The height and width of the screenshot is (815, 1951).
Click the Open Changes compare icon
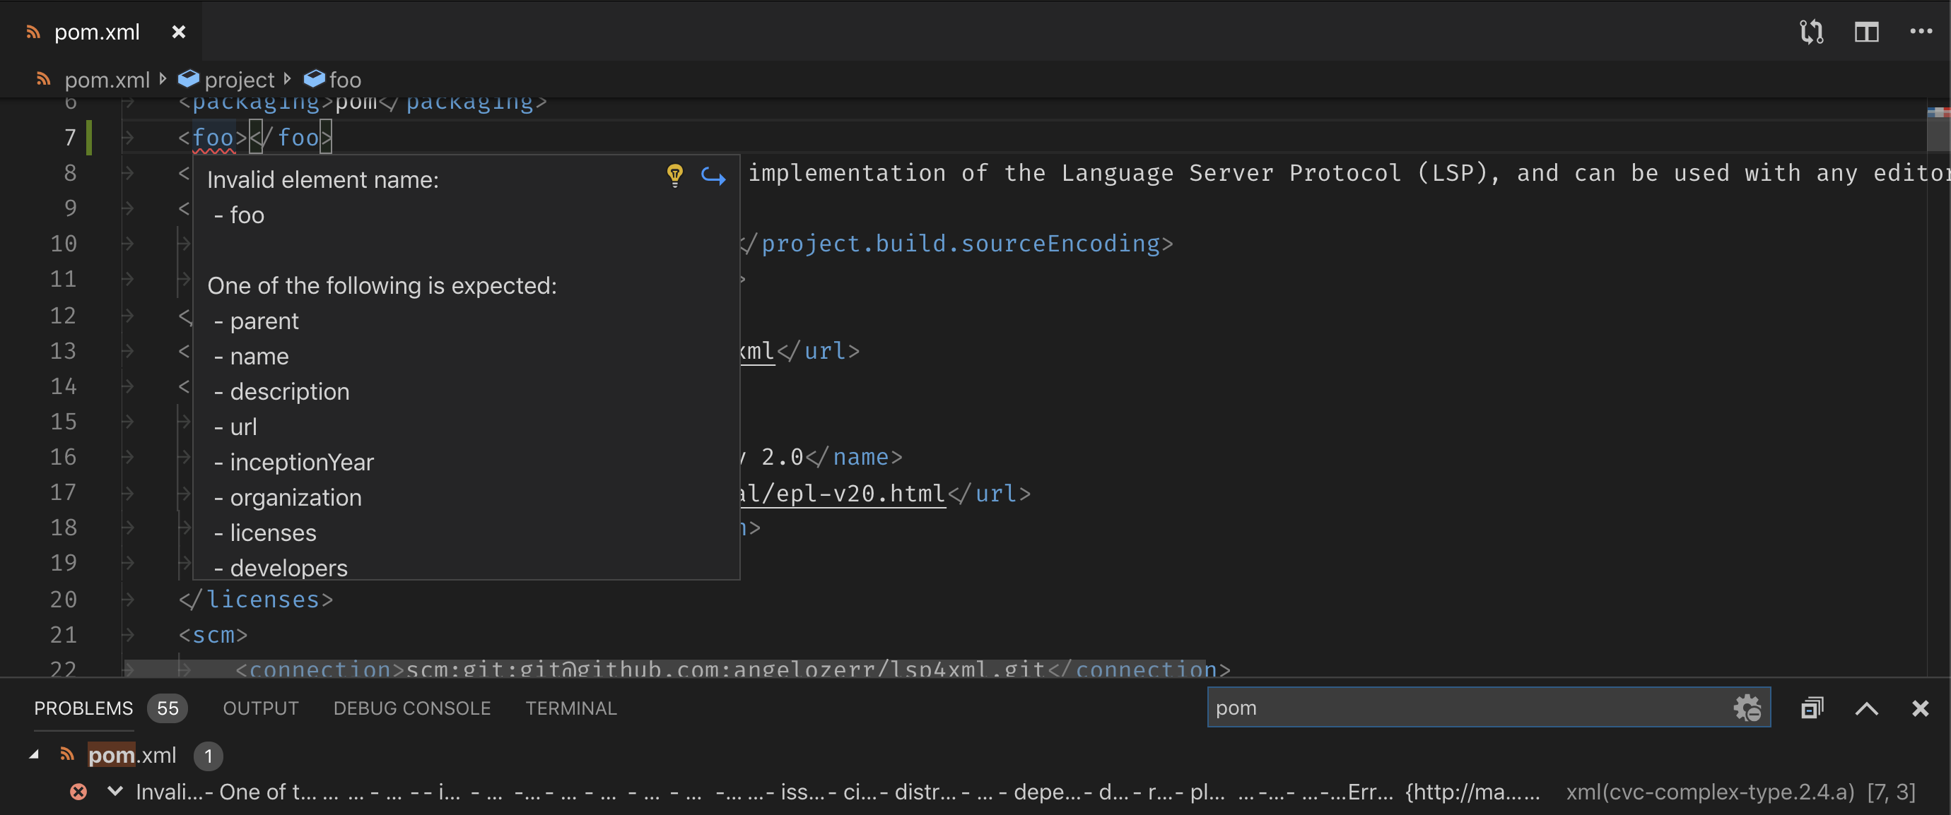(x=1811, y=32)
